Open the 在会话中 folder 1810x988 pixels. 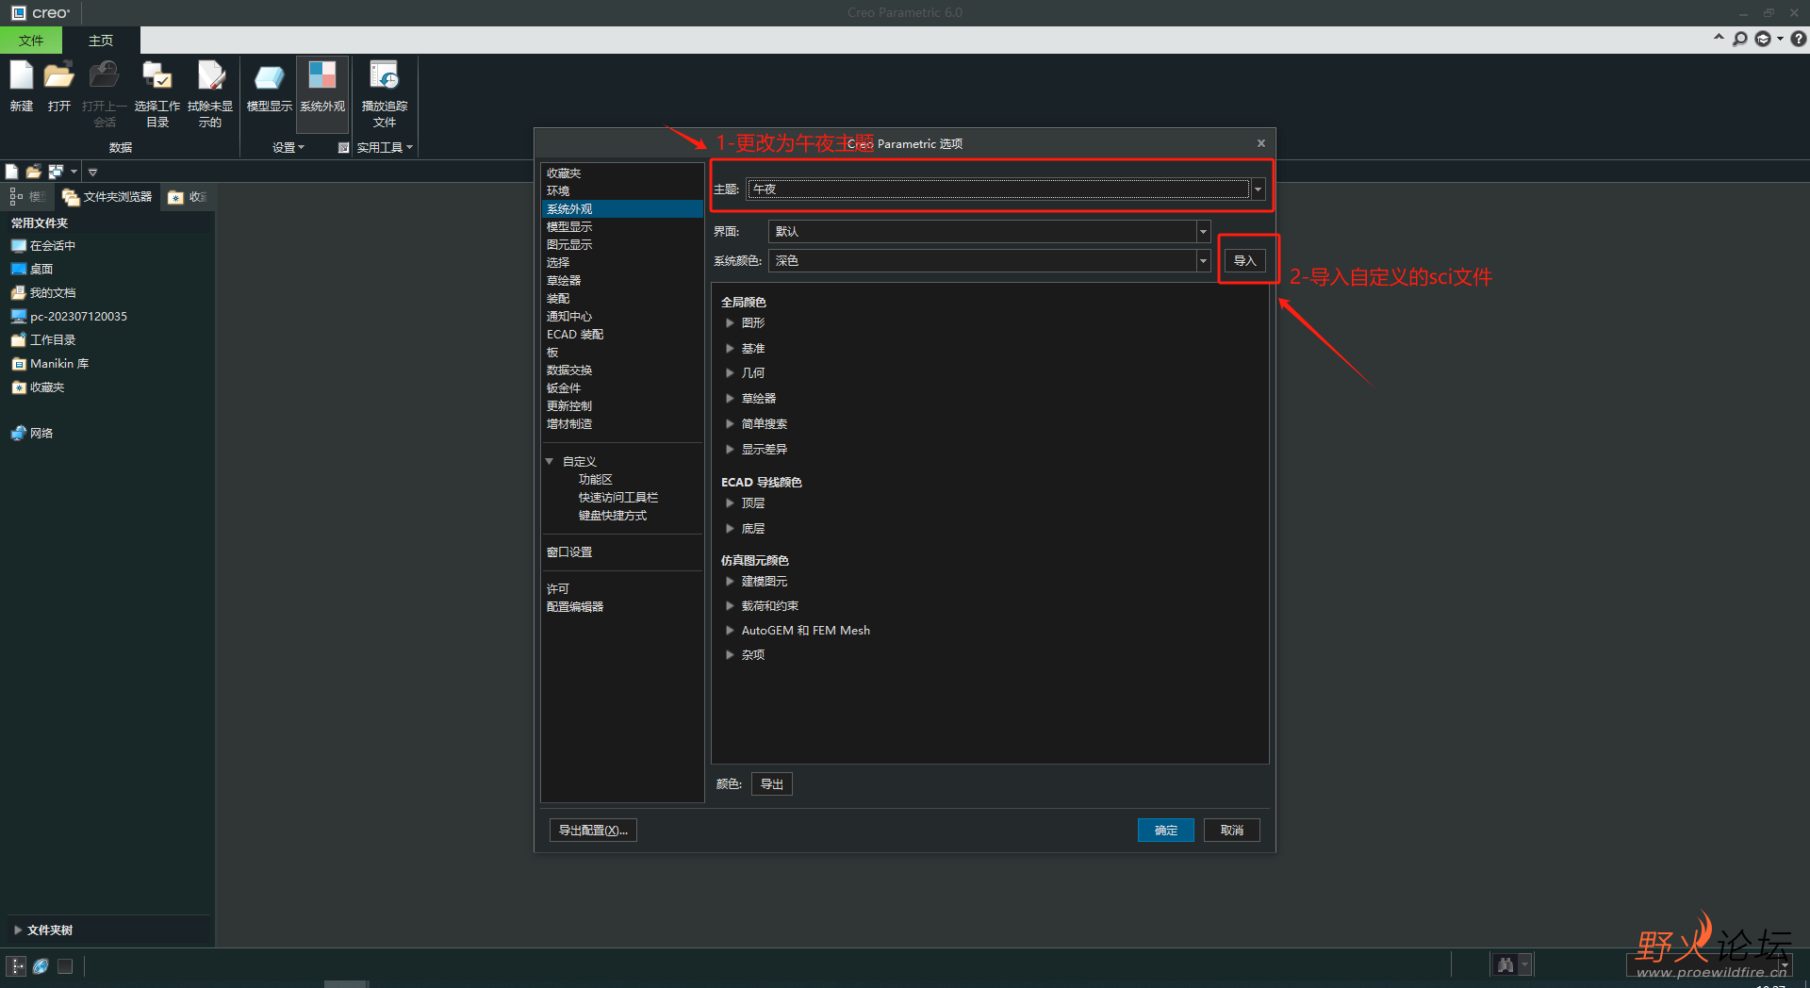[43, 246]
